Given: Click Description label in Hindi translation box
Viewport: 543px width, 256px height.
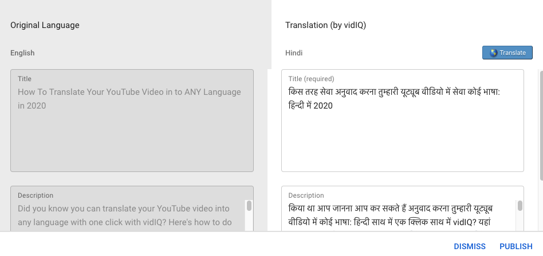Looking at the screenshot, I should click(306, 195).
